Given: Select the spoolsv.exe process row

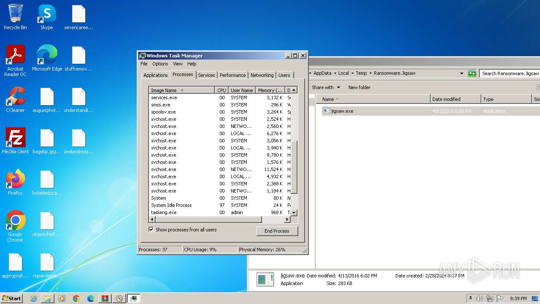Looking at the screenshot, I should tap(219, 112).
